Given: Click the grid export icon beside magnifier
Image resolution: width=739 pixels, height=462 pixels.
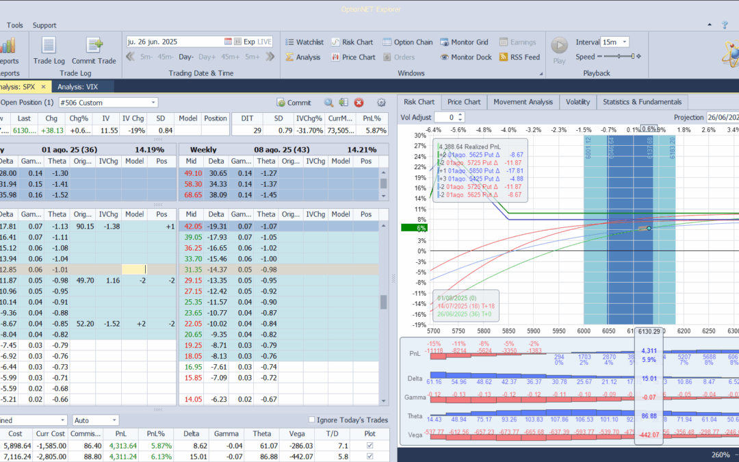Looking at the screenshot, I should 343,102.
